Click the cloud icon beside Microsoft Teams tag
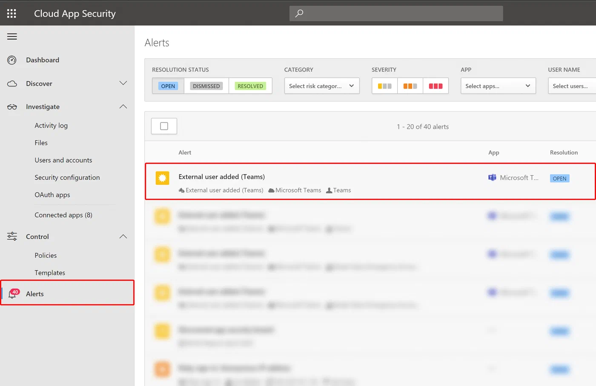596x386 pixels. [x=271, y=190]
